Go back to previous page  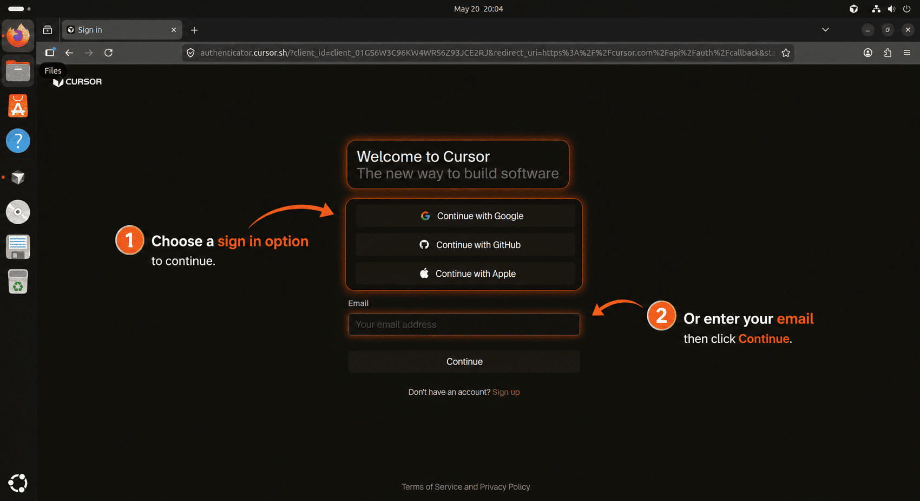click(x=69, y=53)
